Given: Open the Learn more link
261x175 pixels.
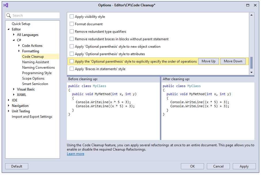Looking at the screenshot, I should coord(75,154).
